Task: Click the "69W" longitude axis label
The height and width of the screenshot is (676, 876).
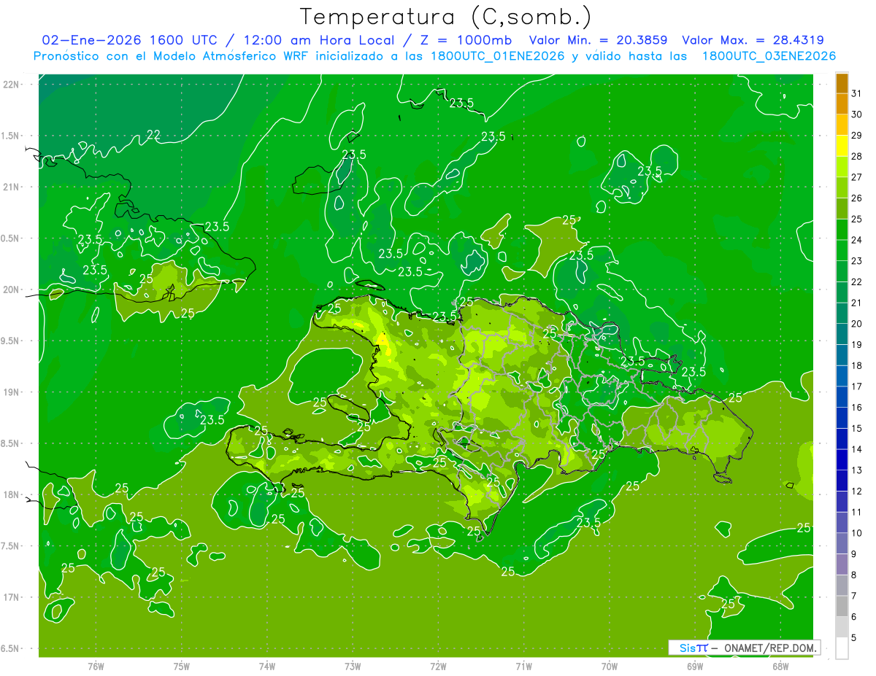Action: click(x=695, y=667)
